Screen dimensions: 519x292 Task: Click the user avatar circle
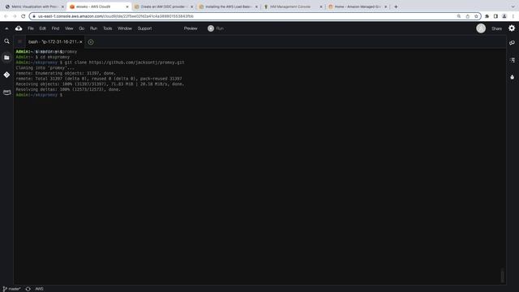481,28
